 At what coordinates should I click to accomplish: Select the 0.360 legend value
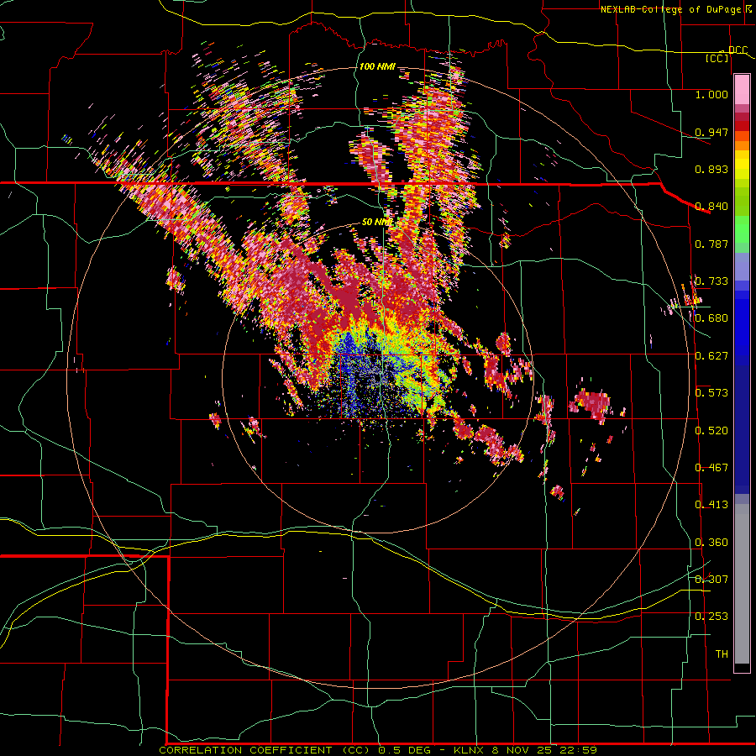click(x=711, y=542)
